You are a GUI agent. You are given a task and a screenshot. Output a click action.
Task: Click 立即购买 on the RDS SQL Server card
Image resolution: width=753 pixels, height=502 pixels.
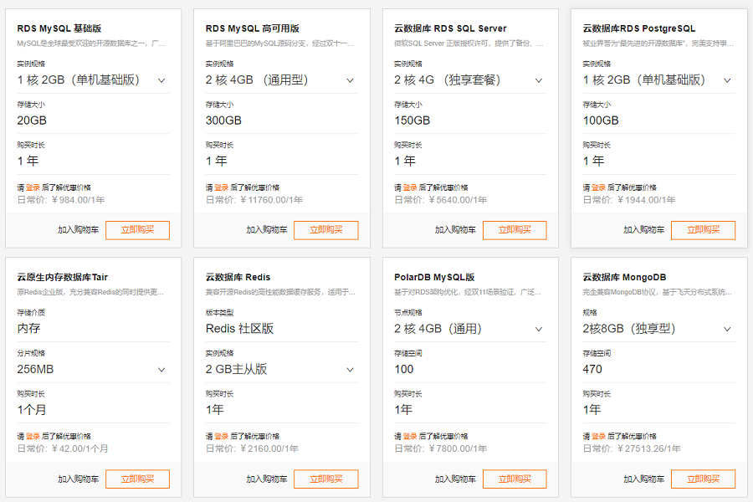point(515,230)
